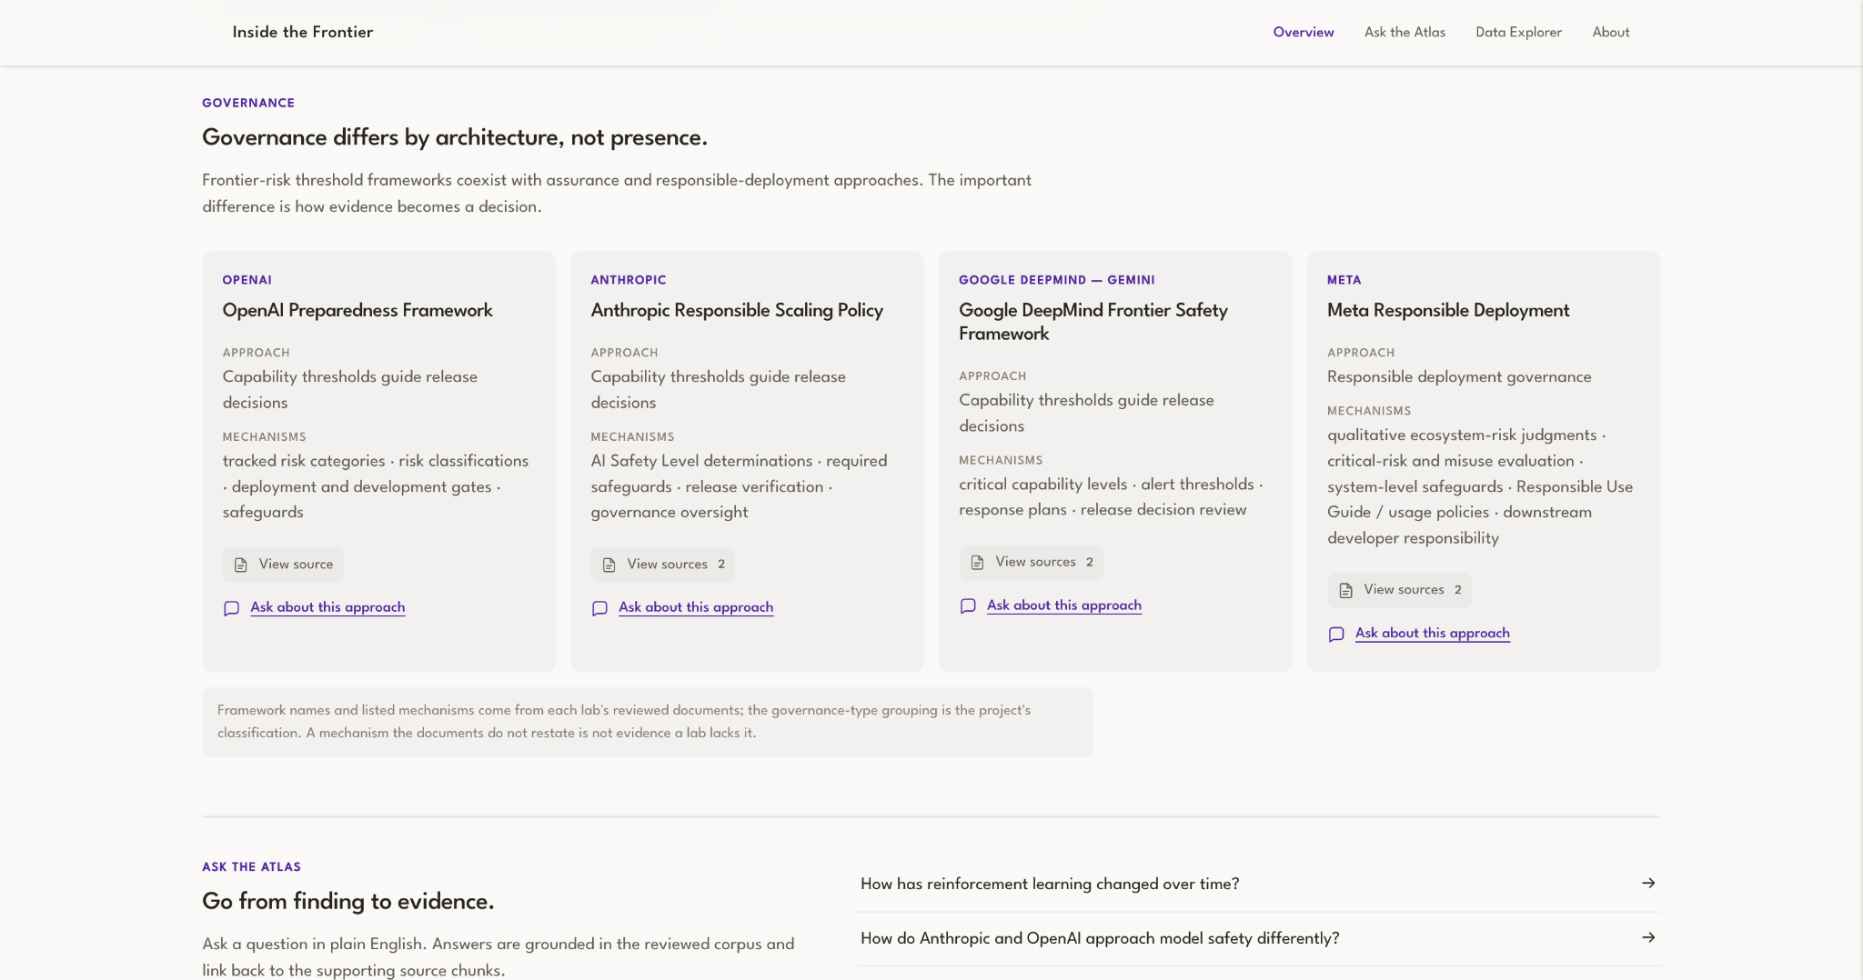Click the framework names disclaimer note

coord(648,722)
